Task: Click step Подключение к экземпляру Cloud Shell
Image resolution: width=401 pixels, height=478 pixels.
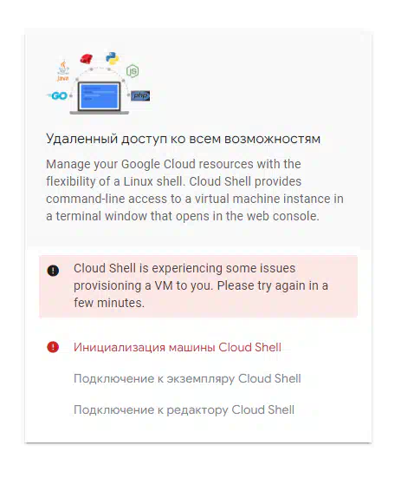Action: [x=187, y=378]
